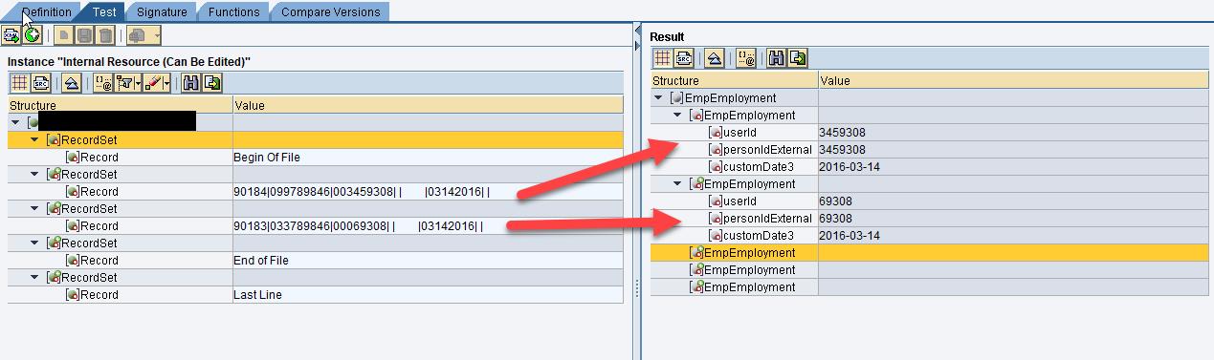Viewport: 1214px width, 360px height.
Task: Click the save test instance icon
Action: pos(84,35)
